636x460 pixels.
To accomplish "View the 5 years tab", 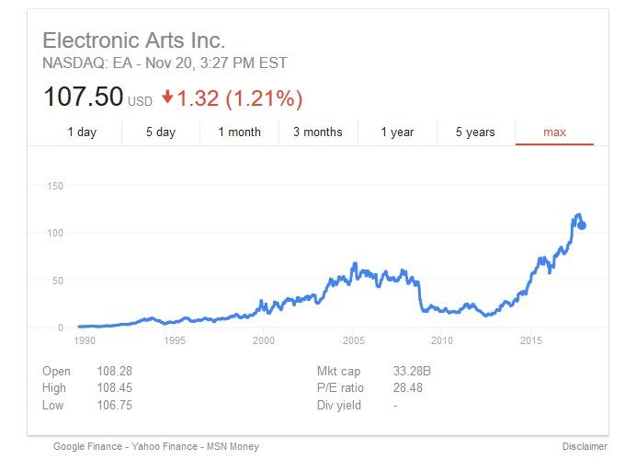I will 475,132.
